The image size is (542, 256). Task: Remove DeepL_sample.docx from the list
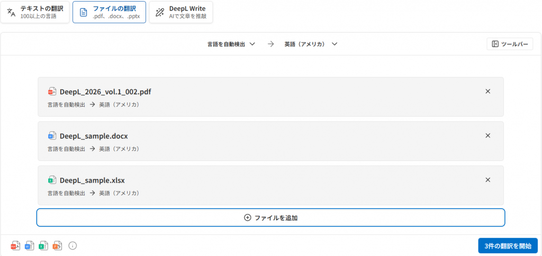pyautogui.click(x=487, y=136)
